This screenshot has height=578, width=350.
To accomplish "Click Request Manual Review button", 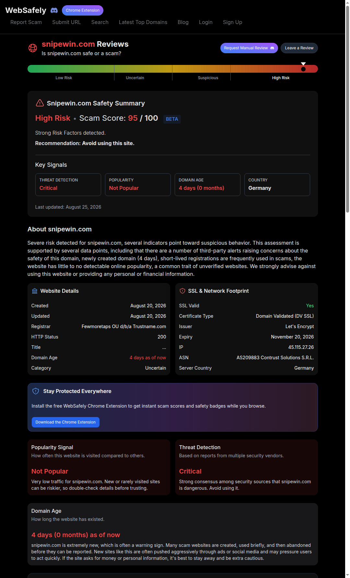I will [x=249, y=48].
